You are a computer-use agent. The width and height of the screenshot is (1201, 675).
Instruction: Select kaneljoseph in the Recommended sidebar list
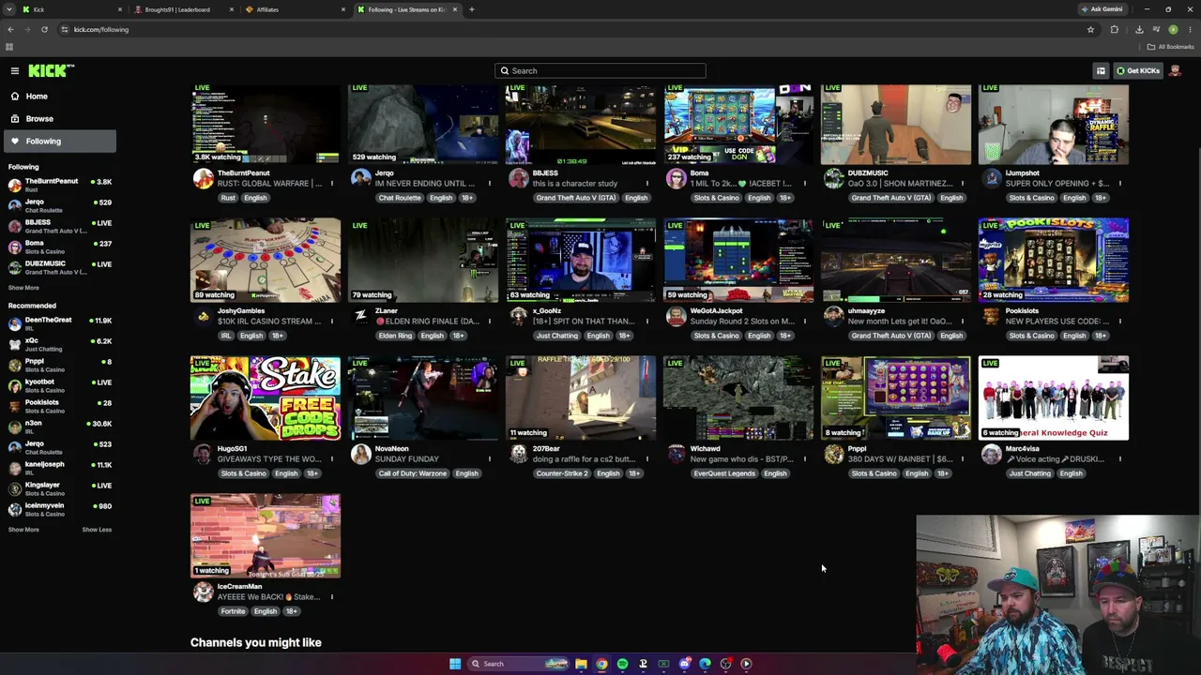[x=60, y=469]
